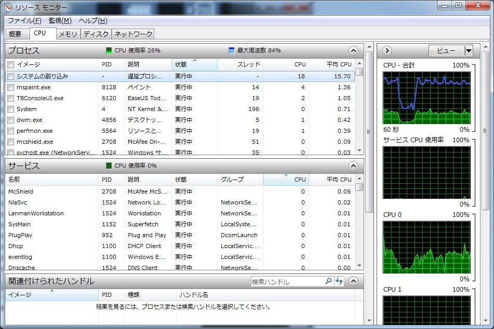This screenshot has width=494, height=329.
Task: Click in the 検索ハンドル search field
Action: [x=287, y=281]
